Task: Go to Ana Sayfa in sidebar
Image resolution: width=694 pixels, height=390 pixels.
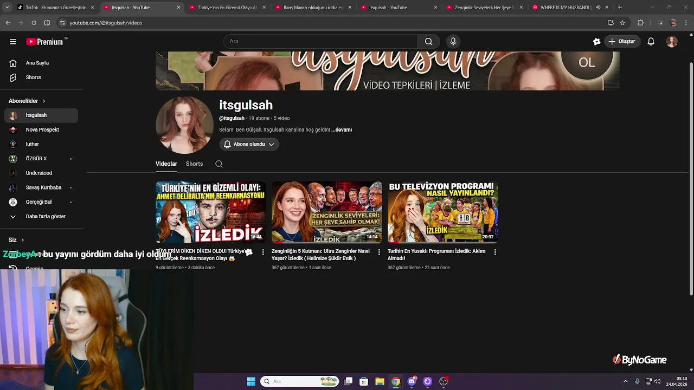Action: click(x=41, y=63)
